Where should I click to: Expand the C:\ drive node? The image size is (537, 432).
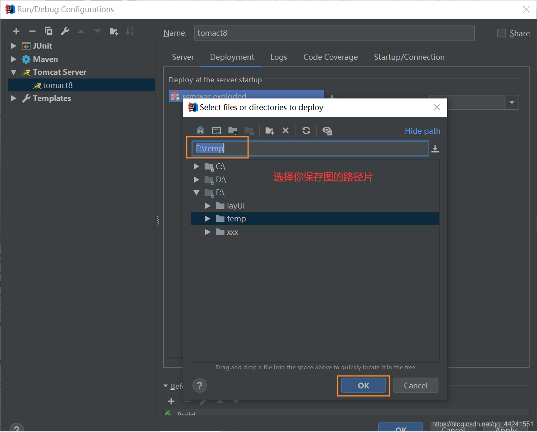(197, 166)
